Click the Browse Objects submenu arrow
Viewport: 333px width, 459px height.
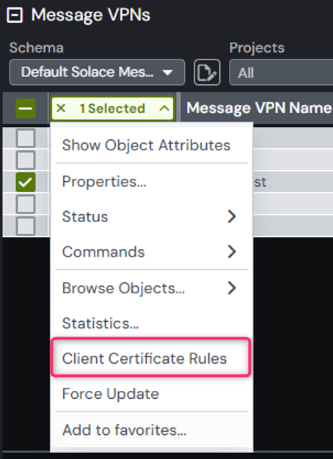coord(232,288)
